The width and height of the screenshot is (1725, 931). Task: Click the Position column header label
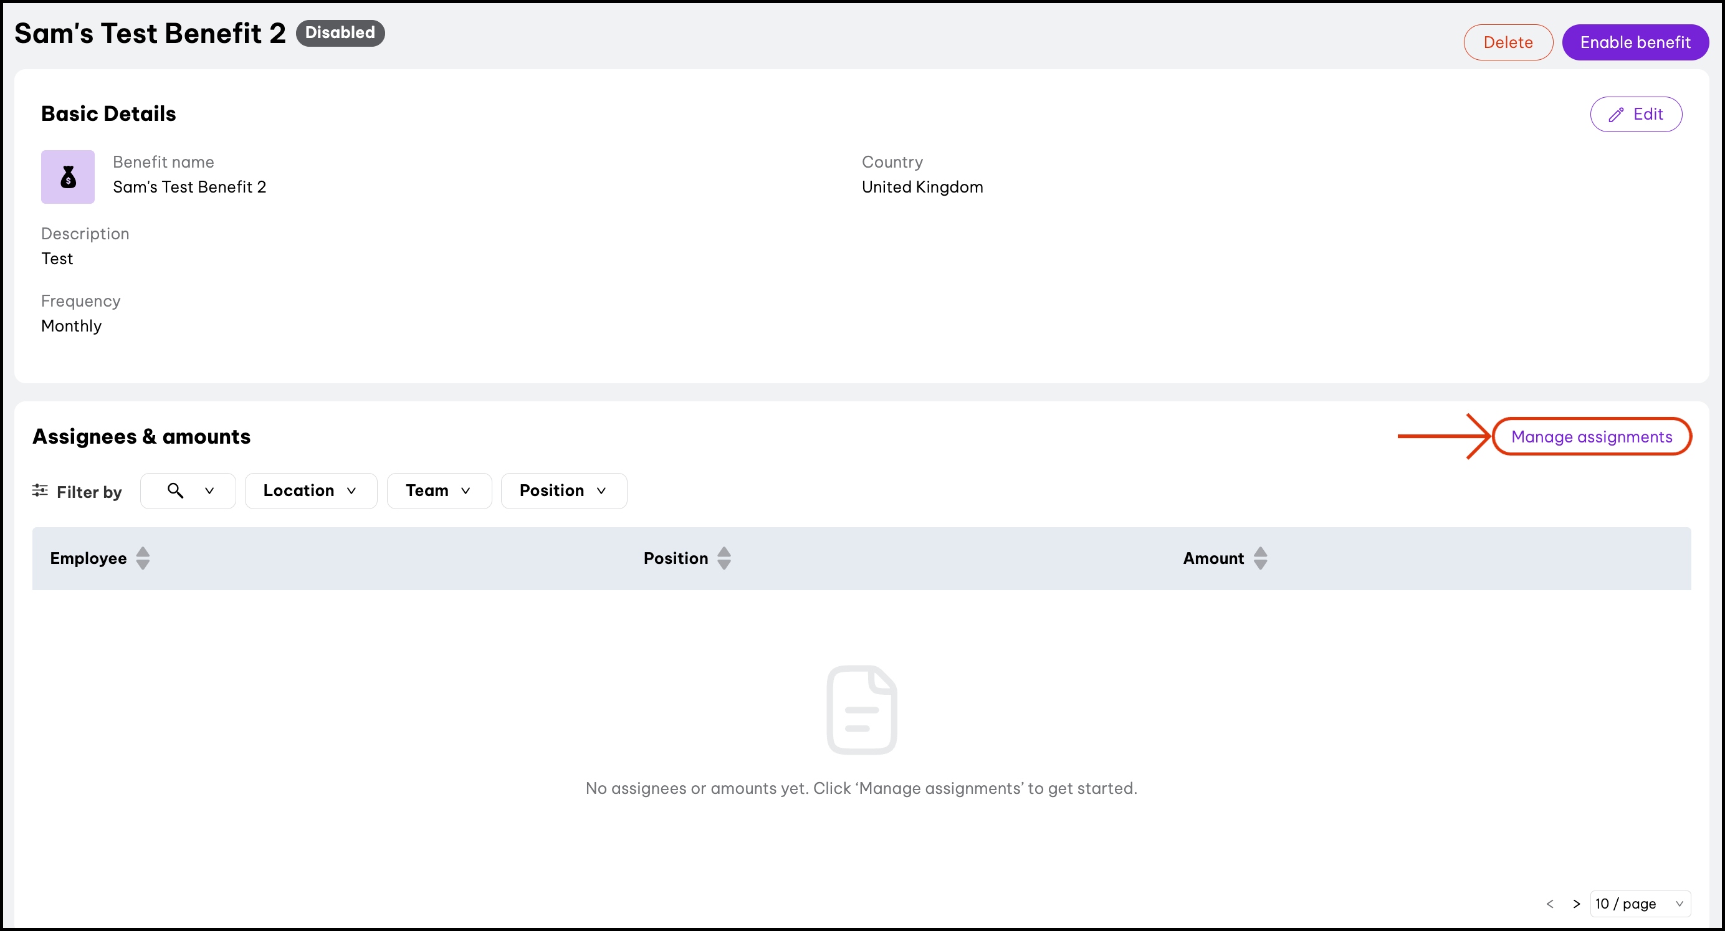click(676, 558)
